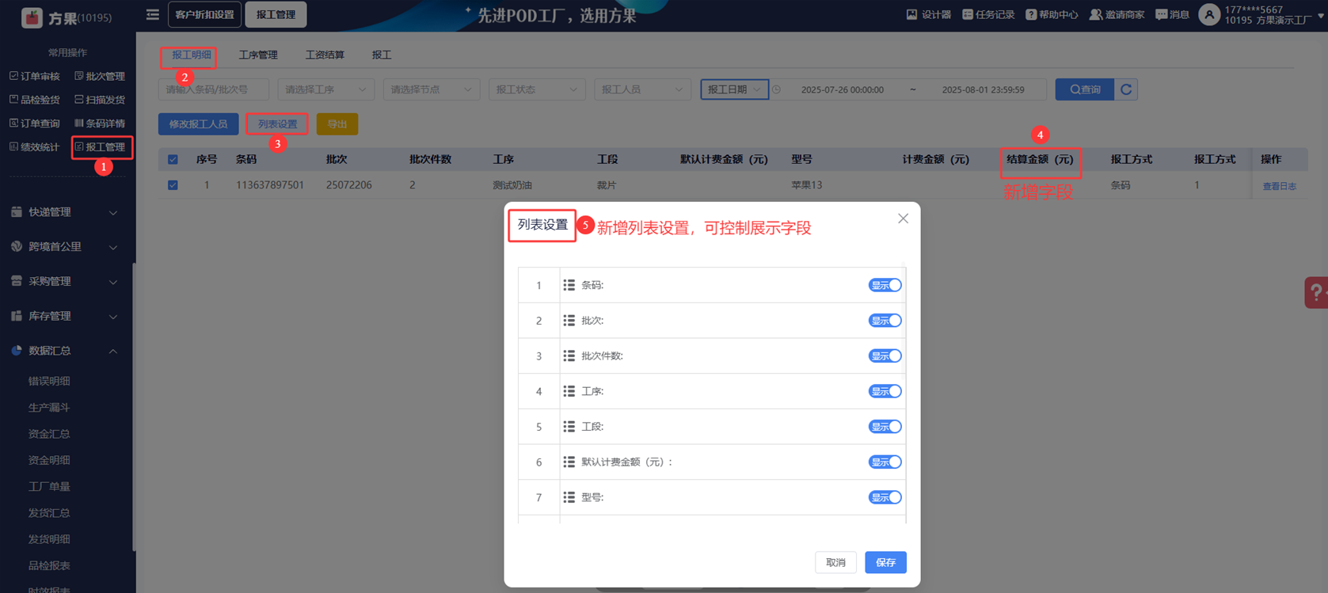Switch to the 工资结算 tab
Screen dimensions: 1328x593
(x=325, y=55)
